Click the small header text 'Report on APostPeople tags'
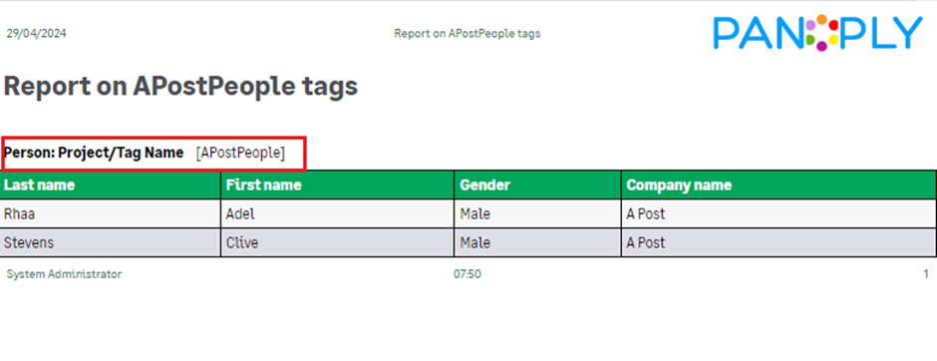Image resolution: width=937 pixels, height=361 pixels. (468, 34)
